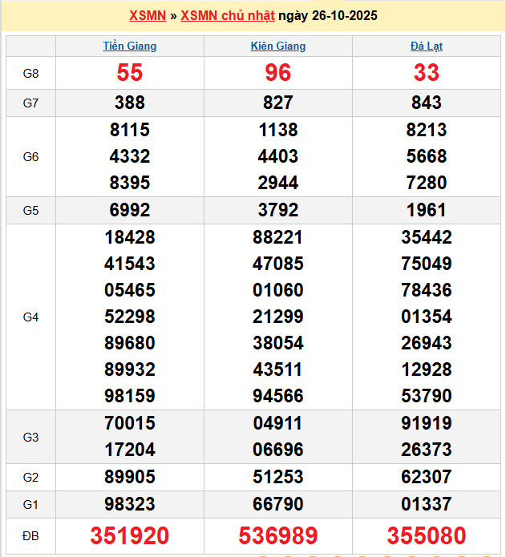
Task: Click the ĐB row label
Action: coord(30,535)
